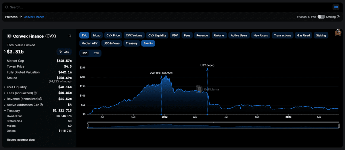Click the $3.31b TVL value
The image size is (345, 150).
[15, 52]
